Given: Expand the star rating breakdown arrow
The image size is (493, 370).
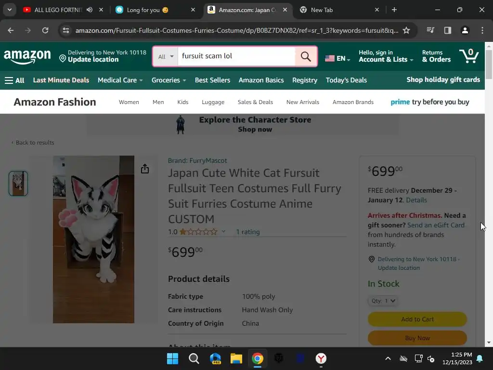Looking at the screenshot, I should [223, 232].
